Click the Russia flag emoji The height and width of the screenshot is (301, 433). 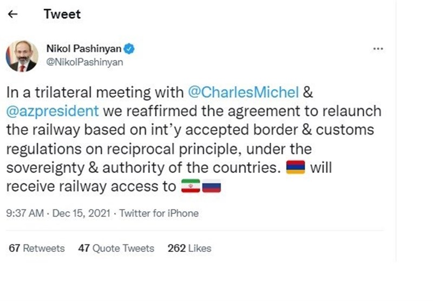coord(212,187)
